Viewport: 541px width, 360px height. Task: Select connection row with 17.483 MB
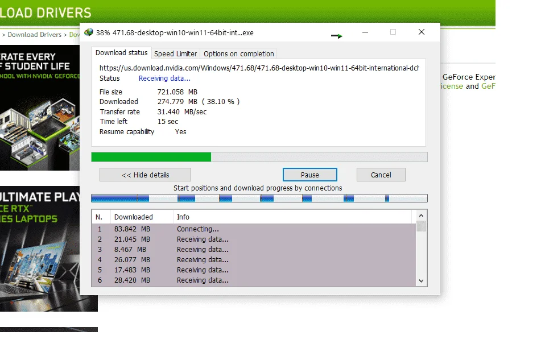(254, 270)
